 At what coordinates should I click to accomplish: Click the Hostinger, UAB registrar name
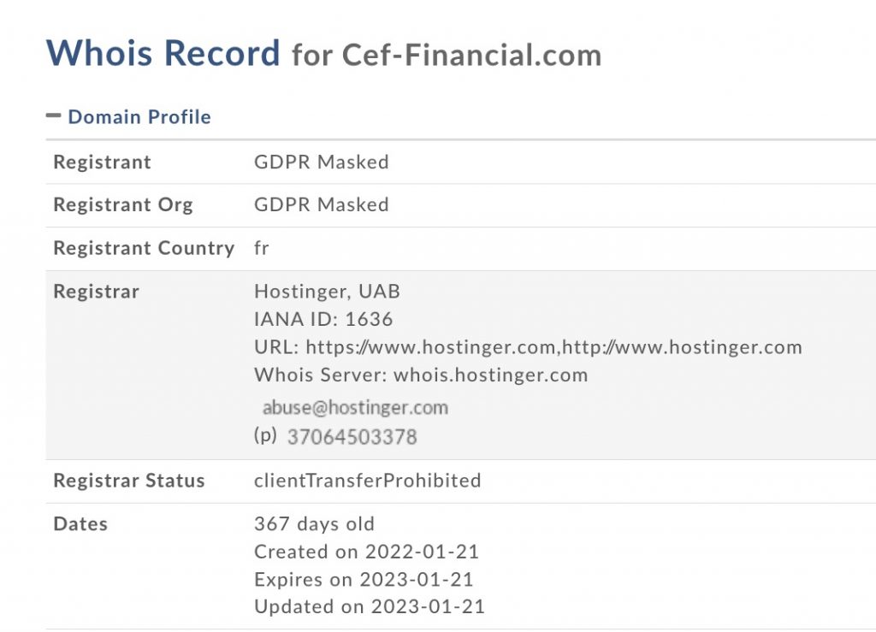[x=327, y=292]
